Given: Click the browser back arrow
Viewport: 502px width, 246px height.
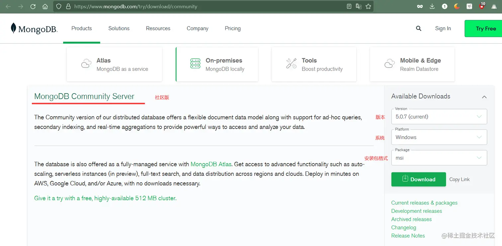Looking at the screenshot, I should click(x=8, y=6).
